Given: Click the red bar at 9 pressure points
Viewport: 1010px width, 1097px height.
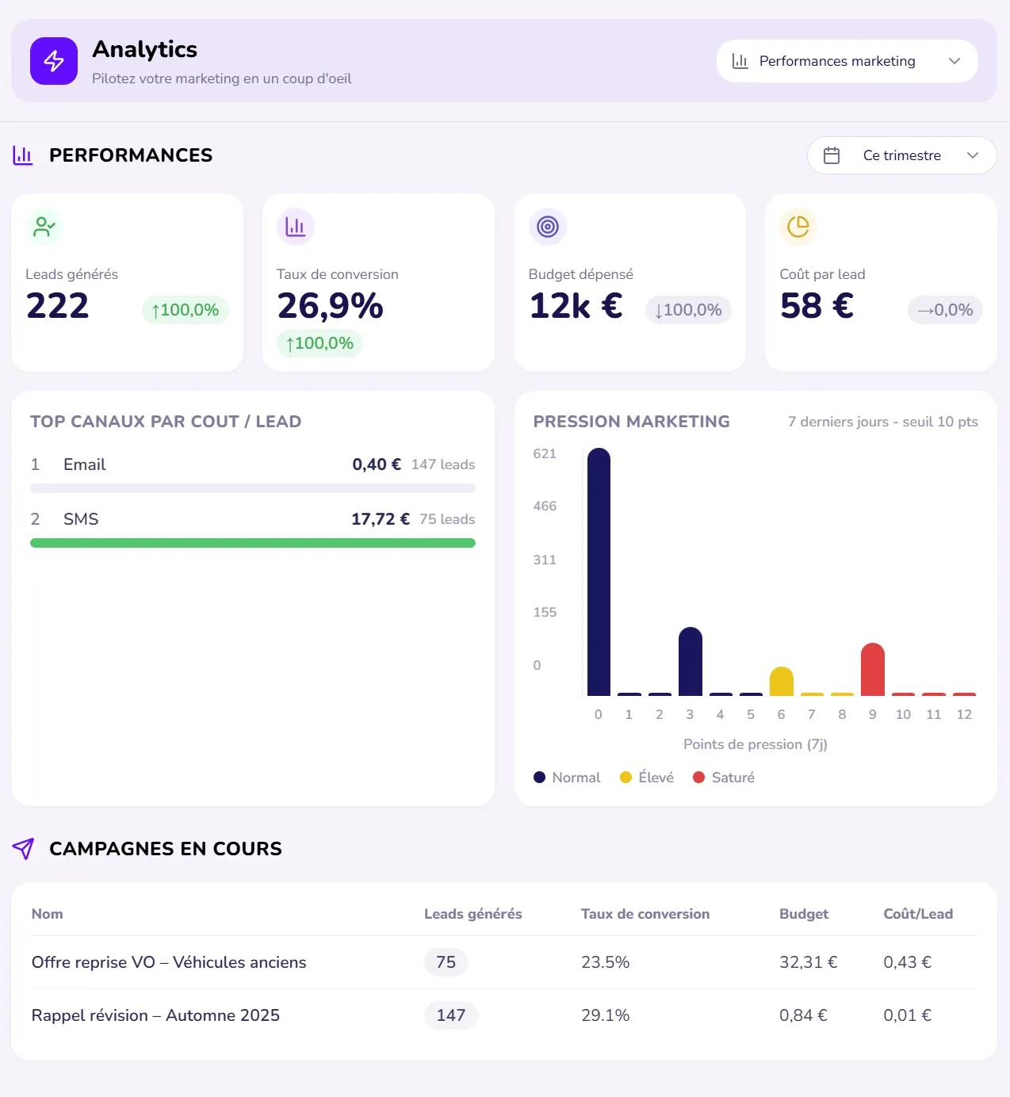Looking at the screenshot, I should 873,670.
